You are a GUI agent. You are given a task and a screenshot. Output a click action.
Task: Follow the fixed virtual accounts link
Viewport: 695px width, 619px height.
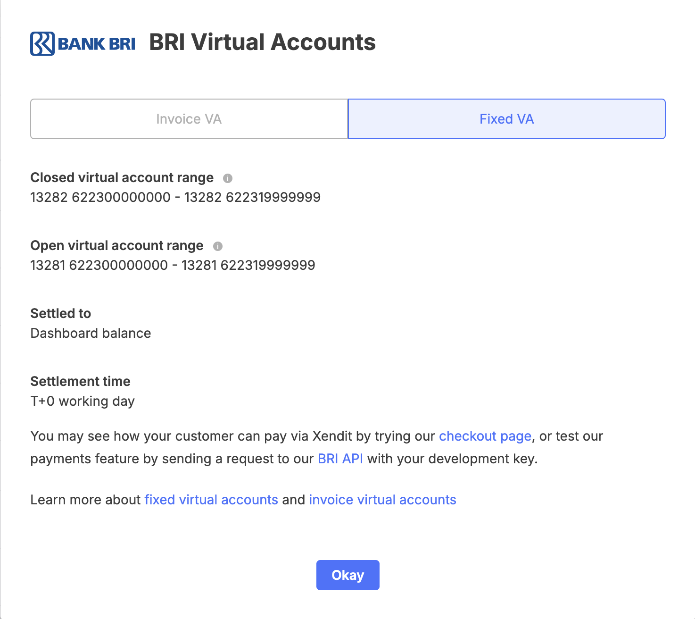[x=211, y=500]
